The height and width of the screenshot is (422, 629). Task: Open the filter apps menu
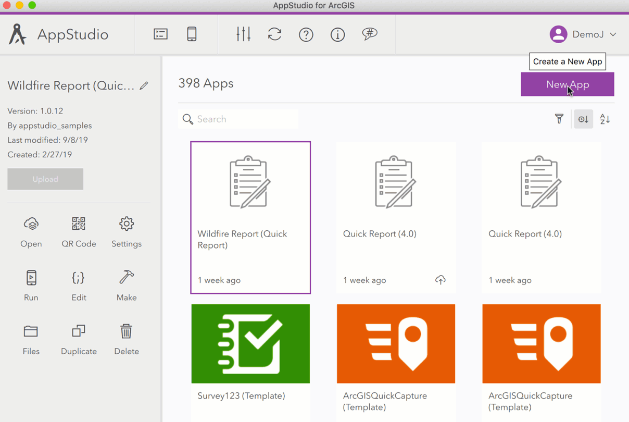[559, 119]
